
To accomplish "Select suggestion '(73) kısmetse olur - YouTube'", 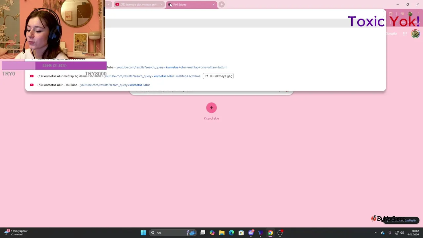I will tap(206, 85).
